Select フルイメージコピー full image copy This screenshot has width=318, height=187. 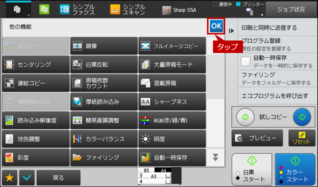point(172,46)
